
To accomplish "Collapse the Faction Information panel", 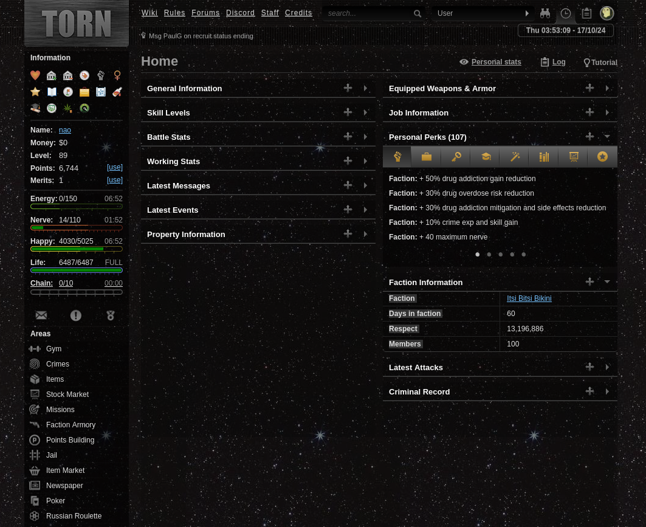I will [x=606, y=281].
